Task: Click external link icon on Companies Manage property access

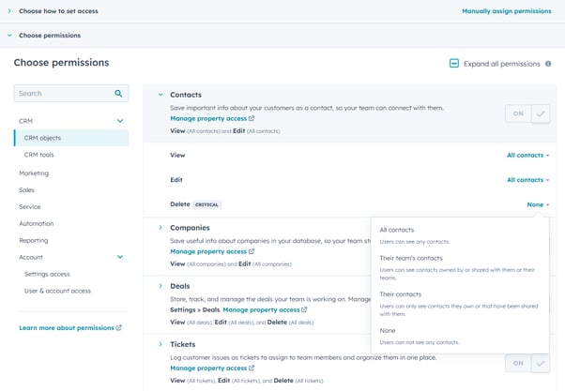Action: coord(252,251)
